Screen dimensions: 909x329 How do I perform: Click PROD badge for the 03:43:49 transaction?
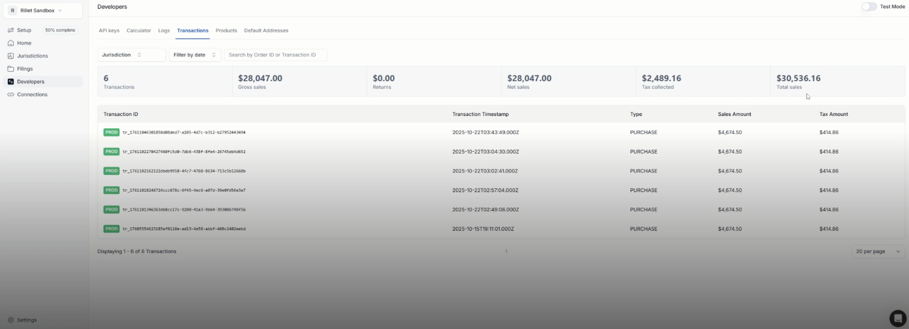tap(112, 132)
